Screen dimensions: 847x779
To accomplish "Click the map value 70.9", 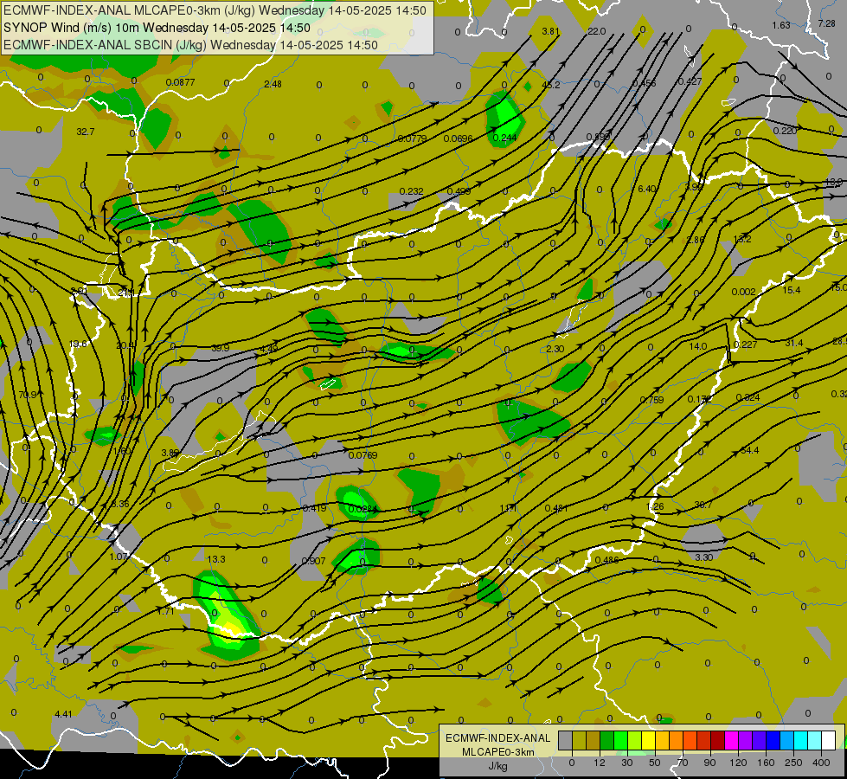I will (28, 395).
